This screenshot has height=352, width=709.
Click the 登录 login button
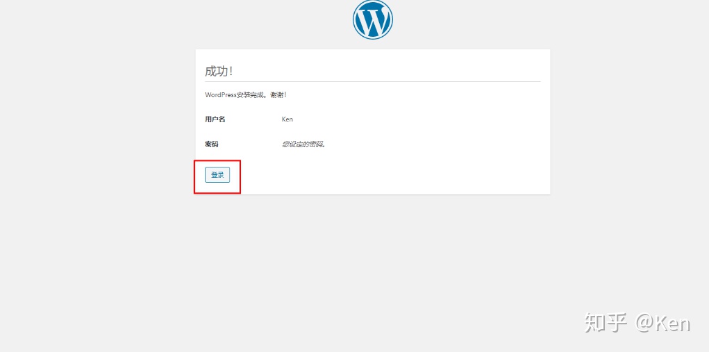click(x=217, y=175)
